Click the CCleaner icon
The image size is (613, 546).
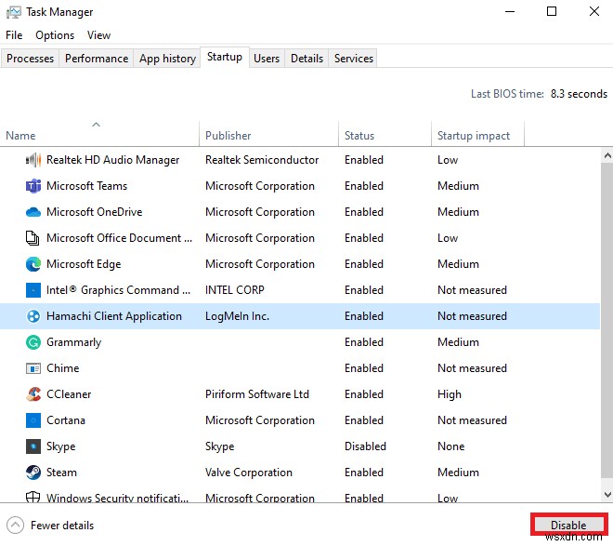[x=33, y=394]
